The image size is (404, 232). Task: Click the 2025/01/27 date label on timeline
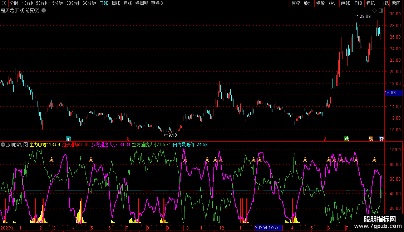click(268, 228)
